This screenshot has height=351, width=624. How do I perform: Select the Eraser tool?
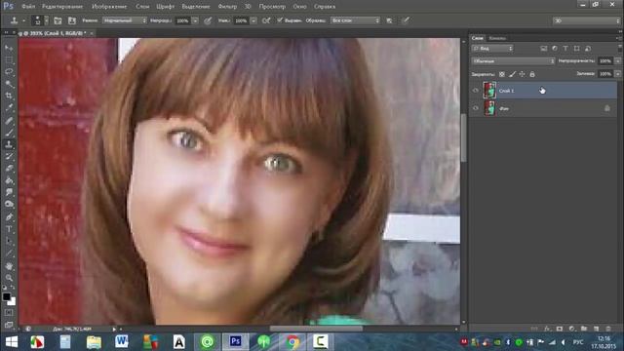click(9, 169)
